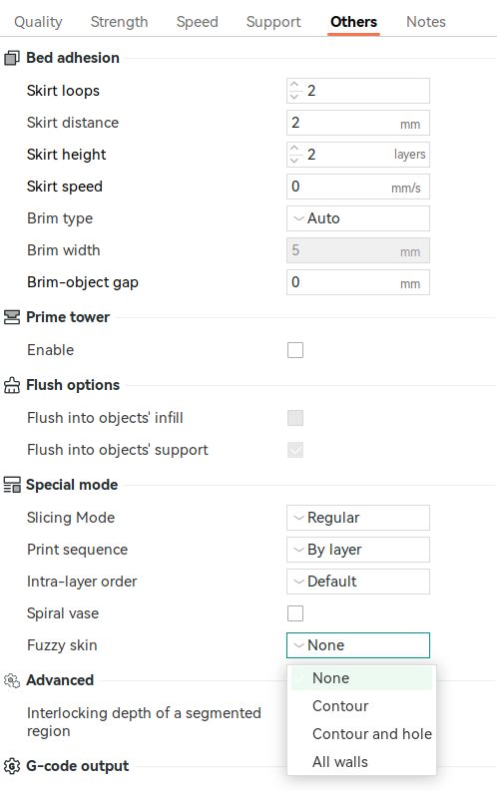Click the Bed adhesion heading
Viewport: 497px width, 791px height.
coord(73,58)
